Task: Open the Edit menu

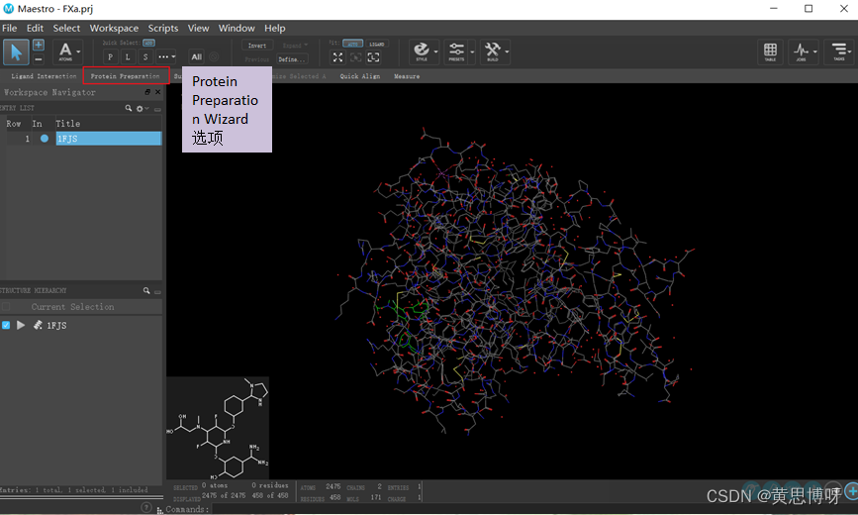Action: 35,28
